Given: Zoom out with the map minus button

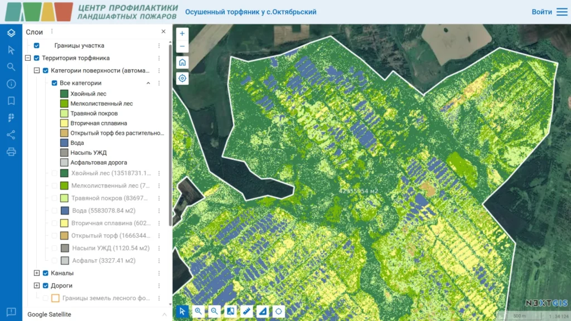Looking at the screenshot, I should point(182,46).
